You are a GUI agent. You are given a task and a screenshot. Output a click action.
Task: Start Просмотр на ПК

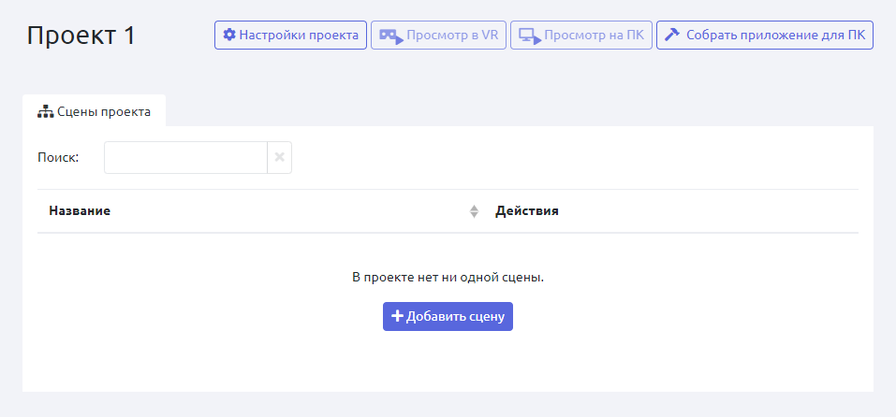(x=580, y=36)
